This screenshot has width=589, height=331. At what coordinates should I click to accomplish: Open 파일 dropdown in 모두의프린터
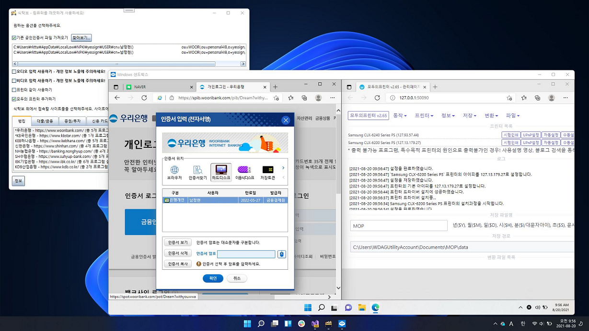512,115
